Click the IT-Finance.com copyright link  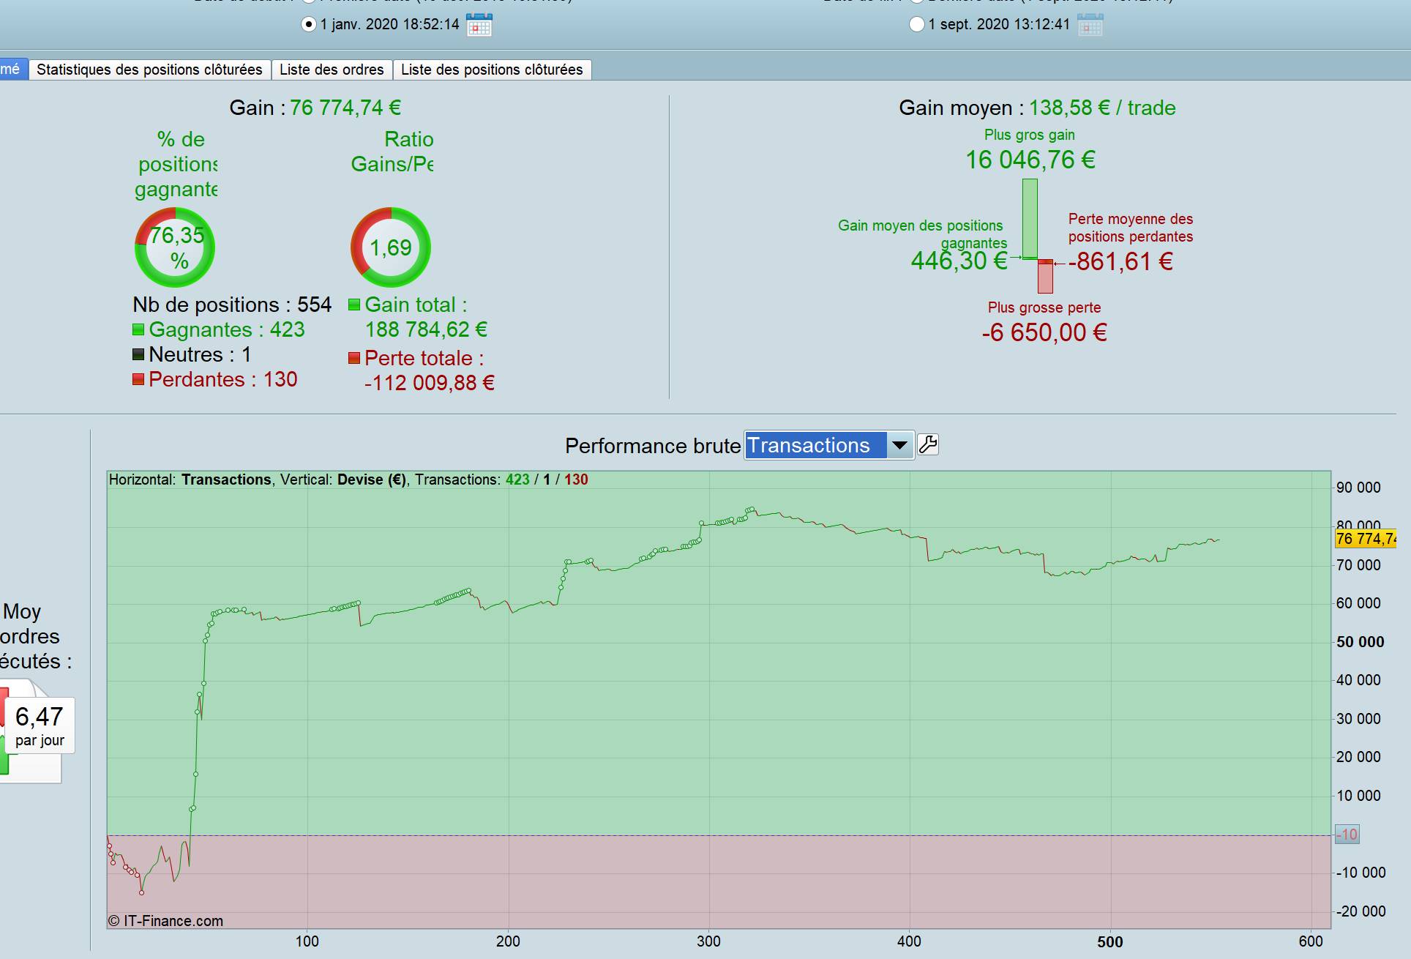click(x=166, y=921)
